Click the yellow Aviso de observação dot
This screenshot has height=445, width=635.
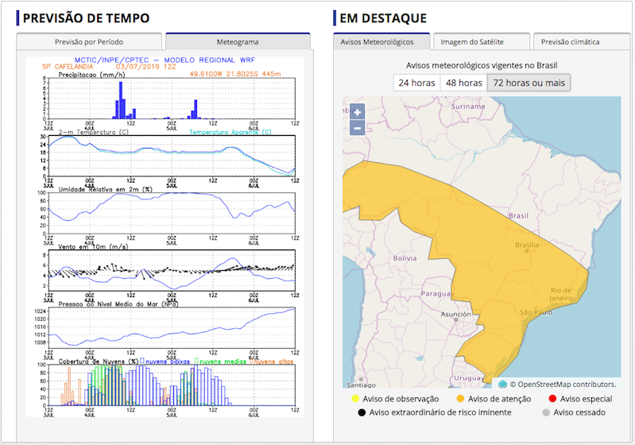pyautogui.click(x=354, y=399)
